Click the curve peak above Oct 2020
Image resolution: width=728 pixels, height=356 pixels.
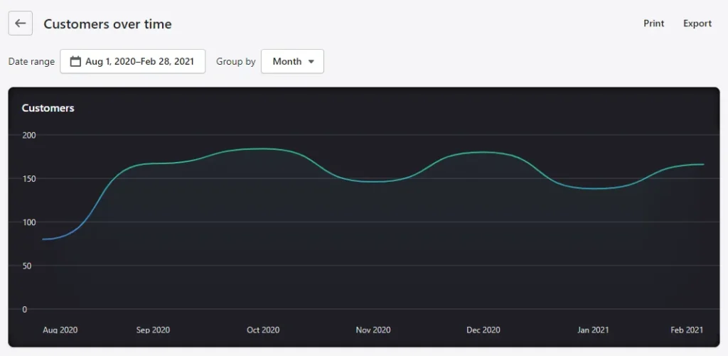[263, 149]
